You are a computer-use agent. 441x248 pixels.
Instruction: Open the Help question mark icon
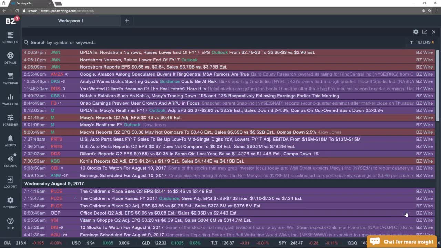(x=10, y=223)
